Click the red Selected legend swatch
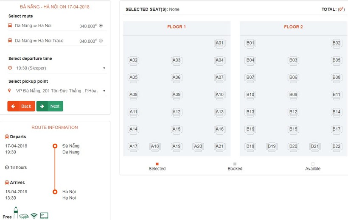Image resolution: width=348 pixels, height=220 pixels. (x=157, y=164)
